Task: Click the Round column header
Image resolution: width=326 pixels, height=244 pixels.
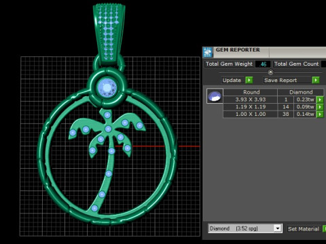Action: (x=251, y=92)
